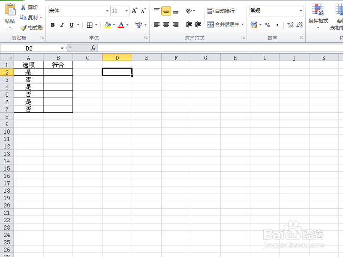343x257 pixels.
Task: Expand the Paste options arrow
Action: pyautogui.click(x=10, y=28)
